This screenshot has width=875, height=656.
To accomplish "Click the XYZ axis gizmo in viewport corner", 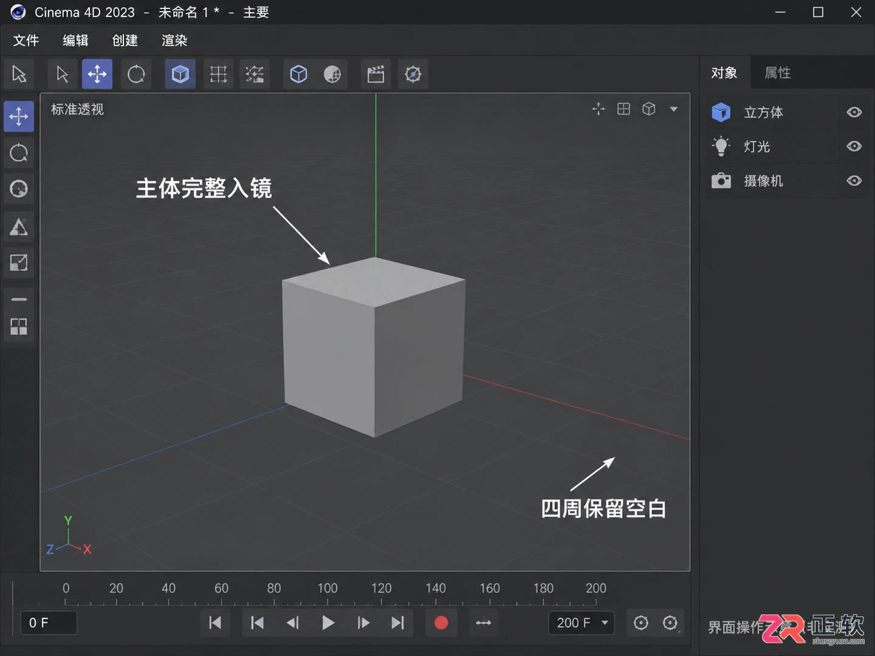I will pos(69,536).
